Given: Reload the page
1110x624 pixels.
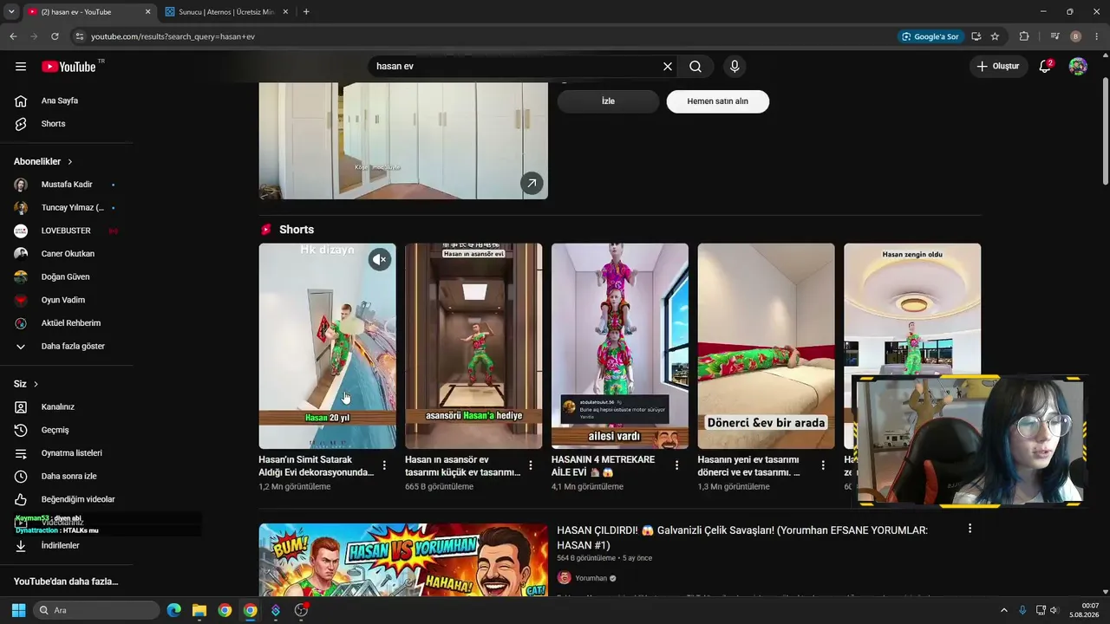Looking at the screenshot, I should tap(55, 36).
